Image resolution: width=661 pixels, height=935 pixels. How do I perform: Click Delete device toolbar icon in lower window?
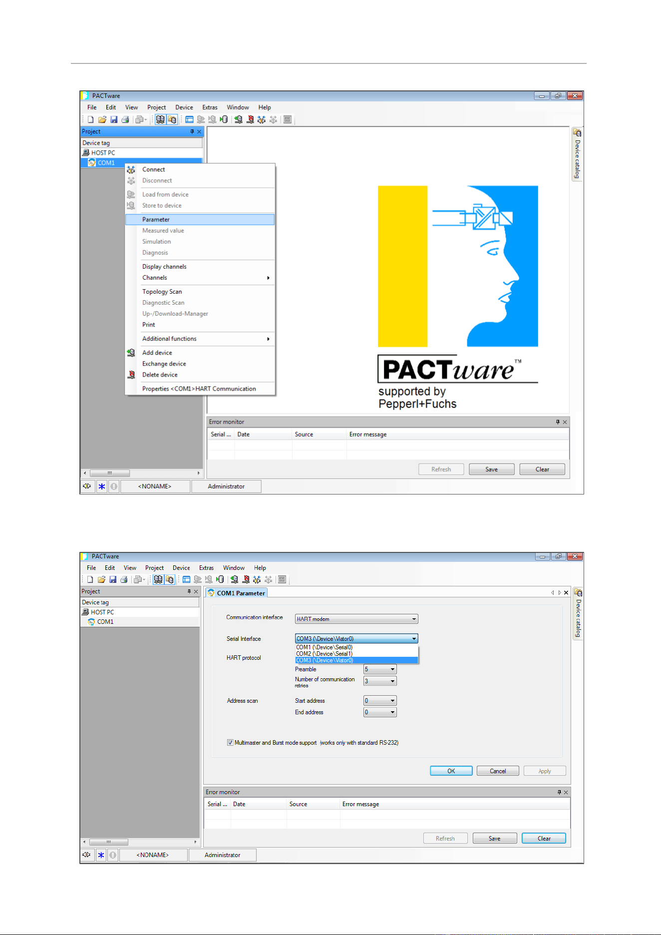tap(246, 580)
